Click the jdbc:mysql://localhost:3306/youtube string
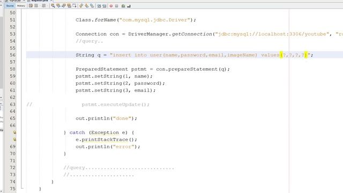 tap(272, 34)
